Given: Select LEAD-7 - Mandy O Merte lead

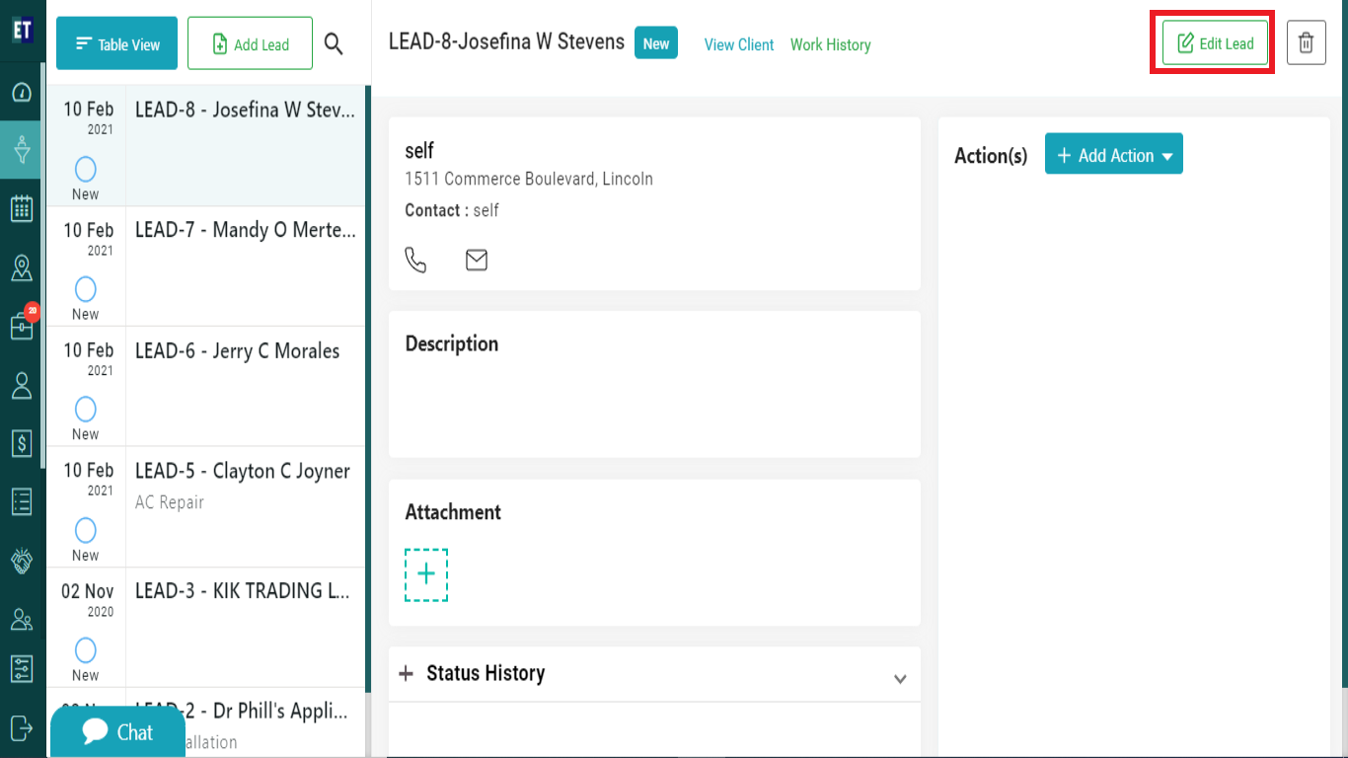Looking at the screenshot, I should point(206,266).
